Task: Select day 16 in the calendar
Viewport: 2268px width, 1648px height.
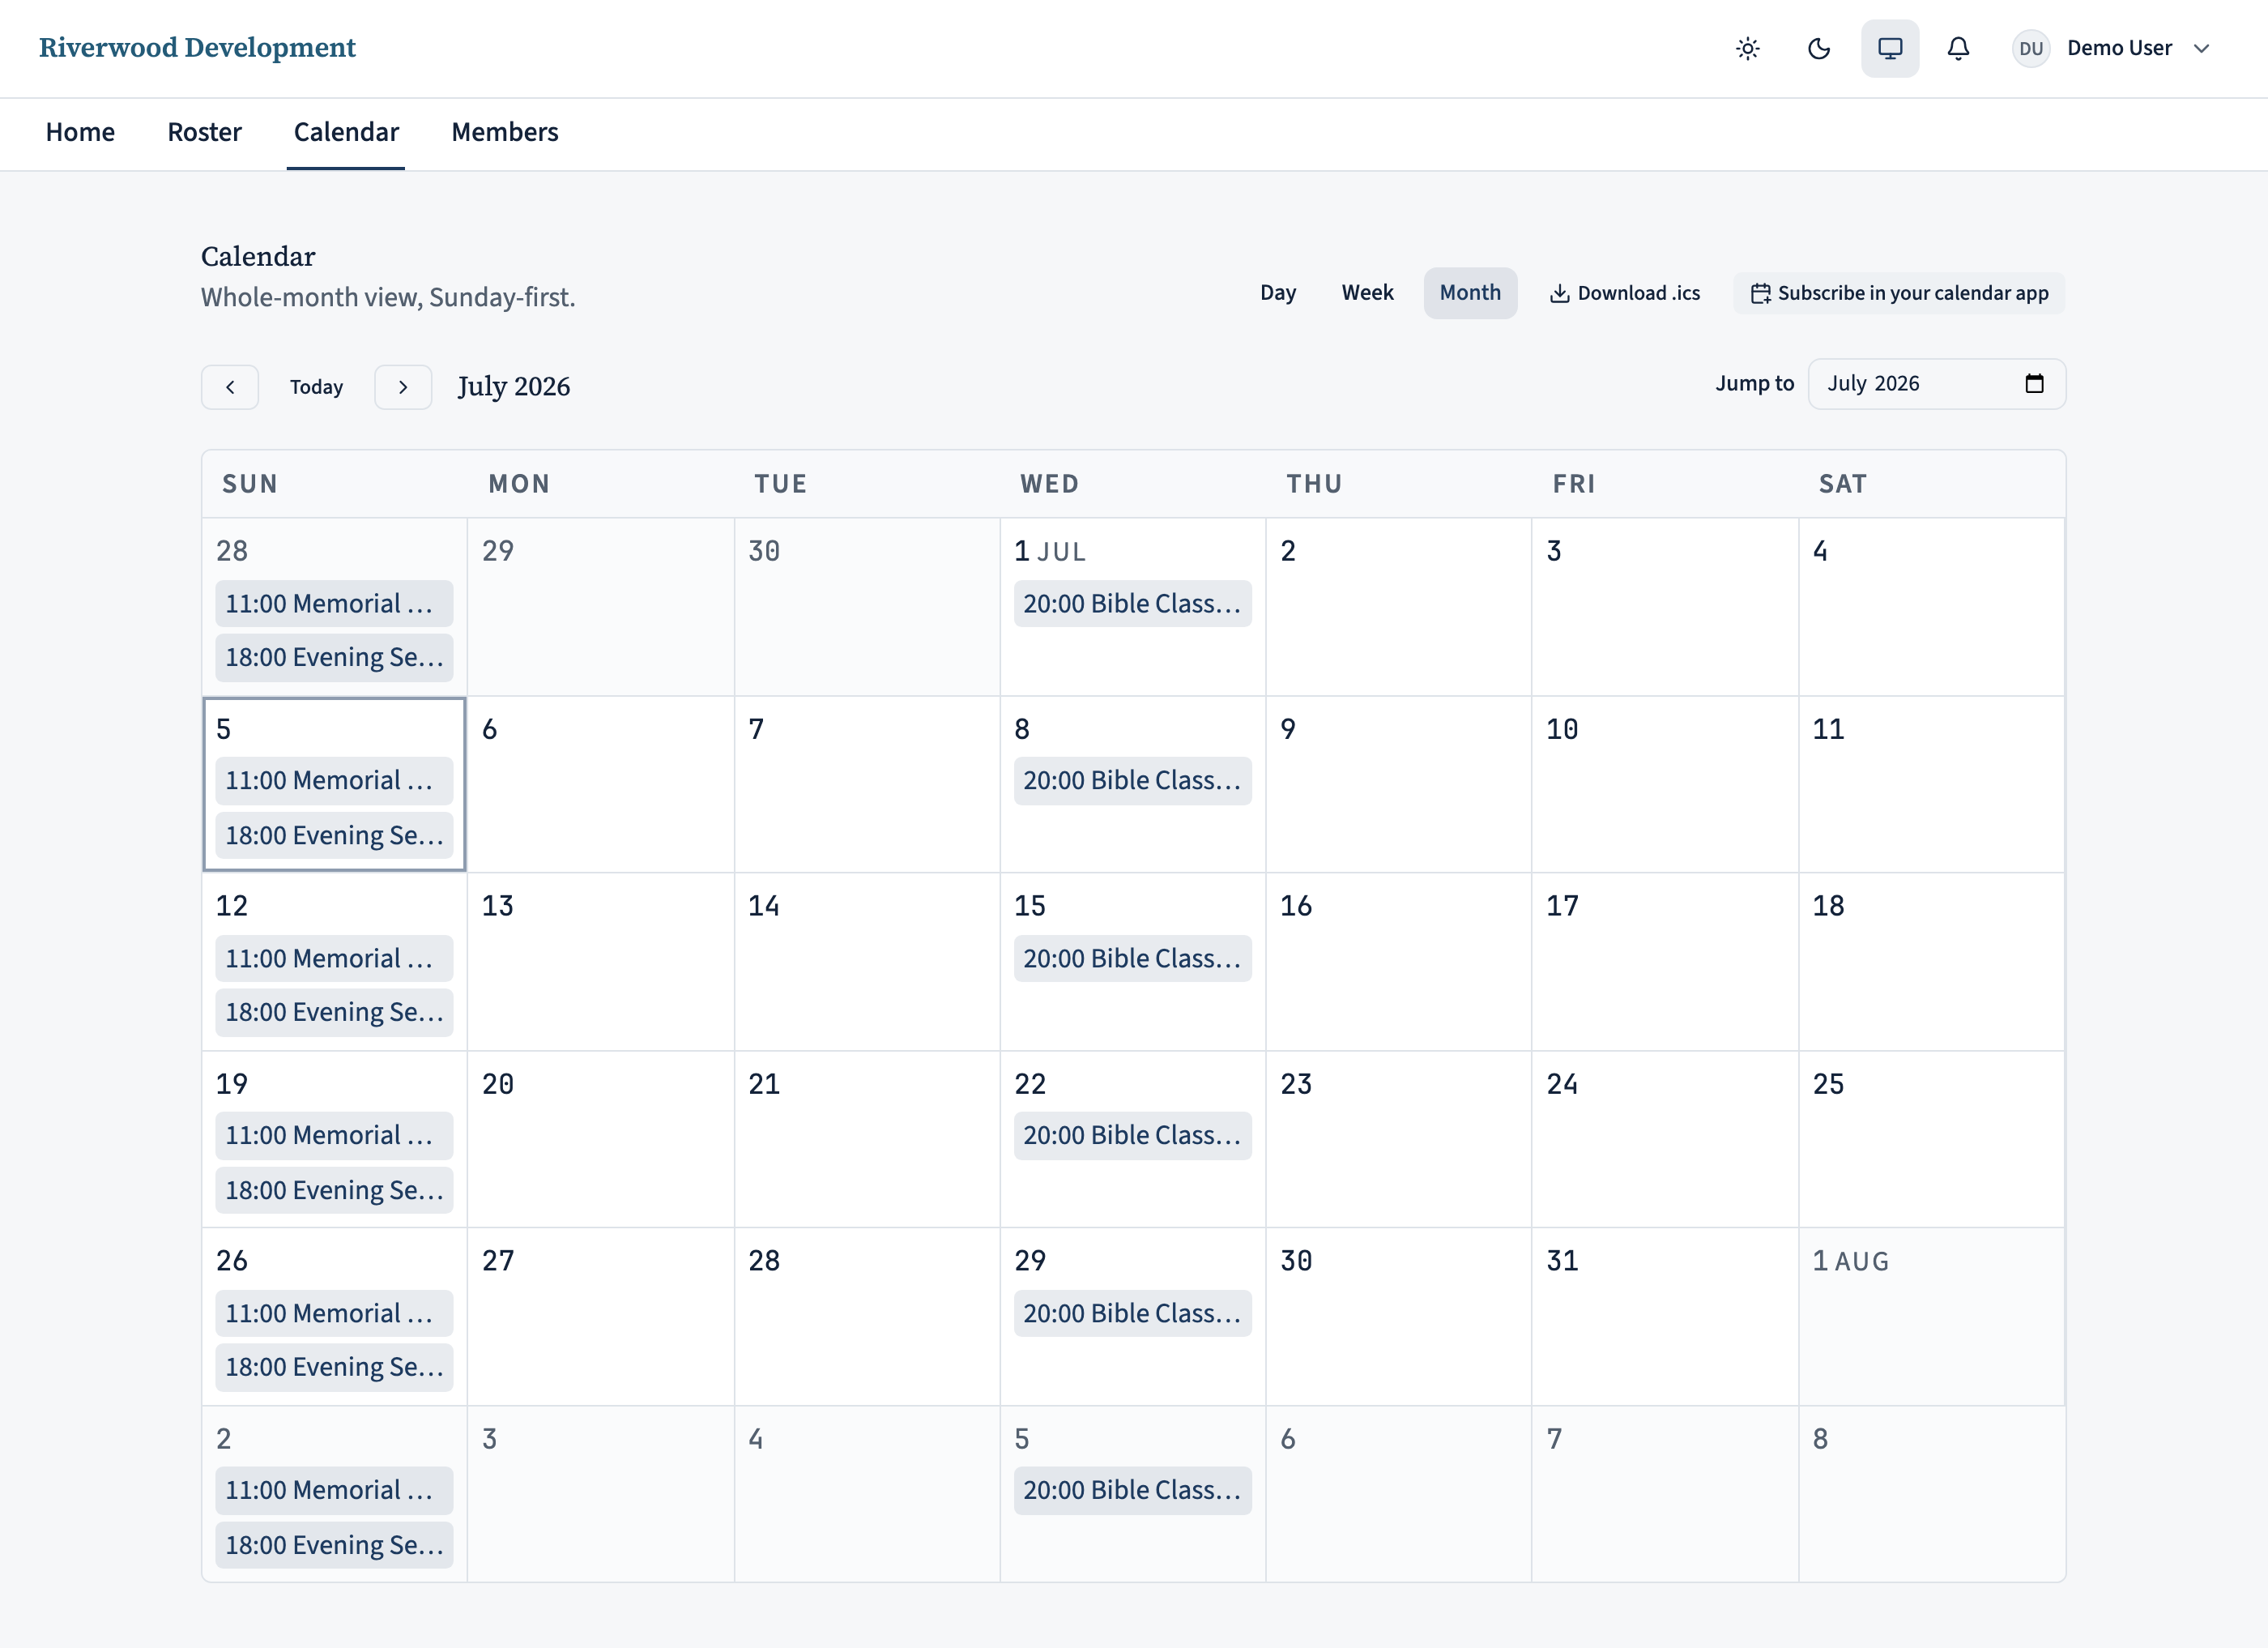Action: click(1398, 962)
